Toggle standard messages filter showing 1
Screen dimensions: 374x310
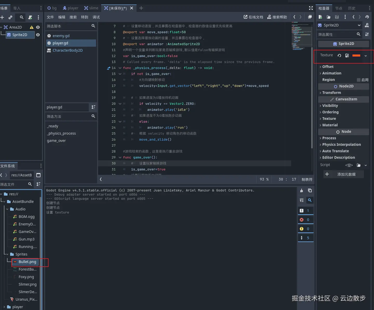pos(306,211)
